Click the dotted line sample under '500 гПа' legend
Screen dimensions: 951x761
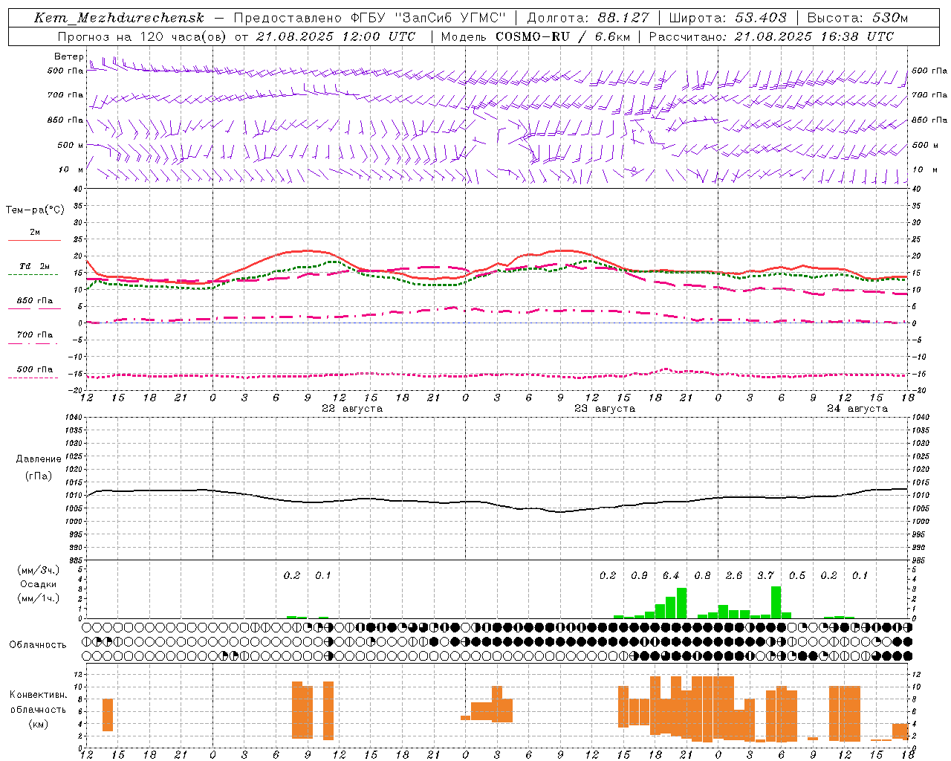click(33, 378)
